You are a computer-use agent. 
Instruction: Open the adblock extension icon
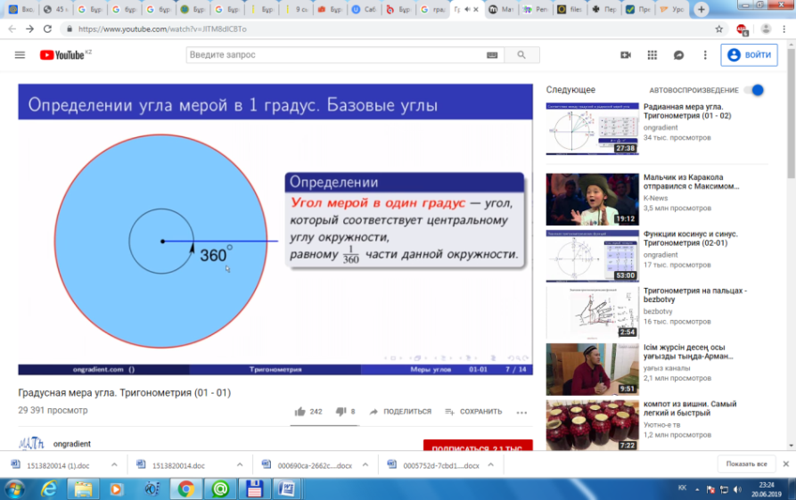tap(742, 29)
